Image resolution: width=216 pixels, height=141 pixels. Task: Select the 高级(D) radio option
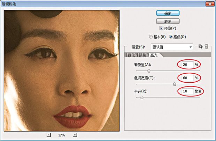point(171,37)
